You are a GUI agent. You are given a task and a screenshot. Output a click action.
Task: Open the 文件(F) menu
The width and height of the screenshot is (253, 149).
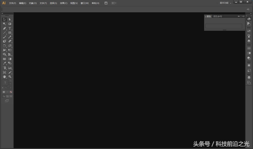(x=13, y=3)
